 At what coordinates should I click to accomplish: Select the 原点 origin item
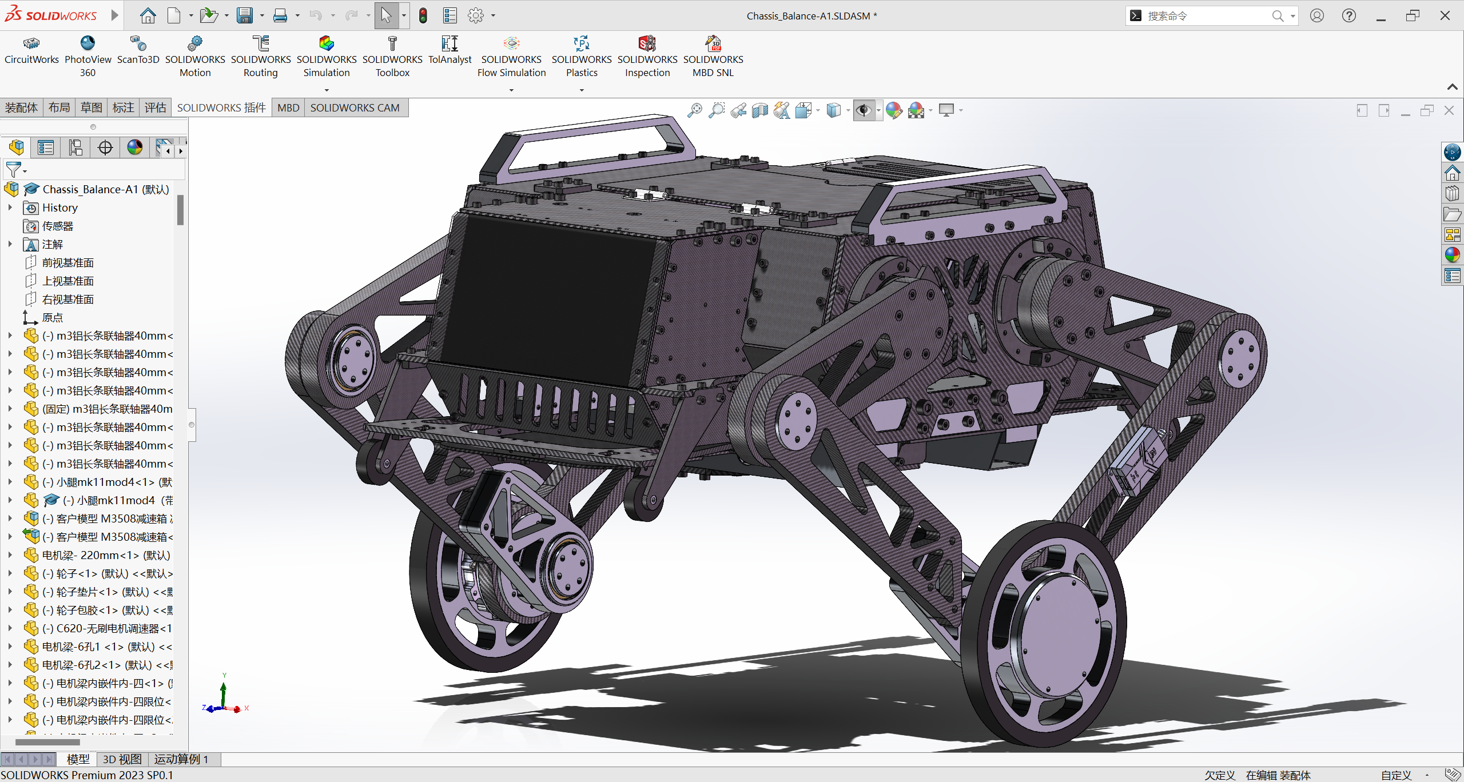pyautogui.click(x=53, y=317)
